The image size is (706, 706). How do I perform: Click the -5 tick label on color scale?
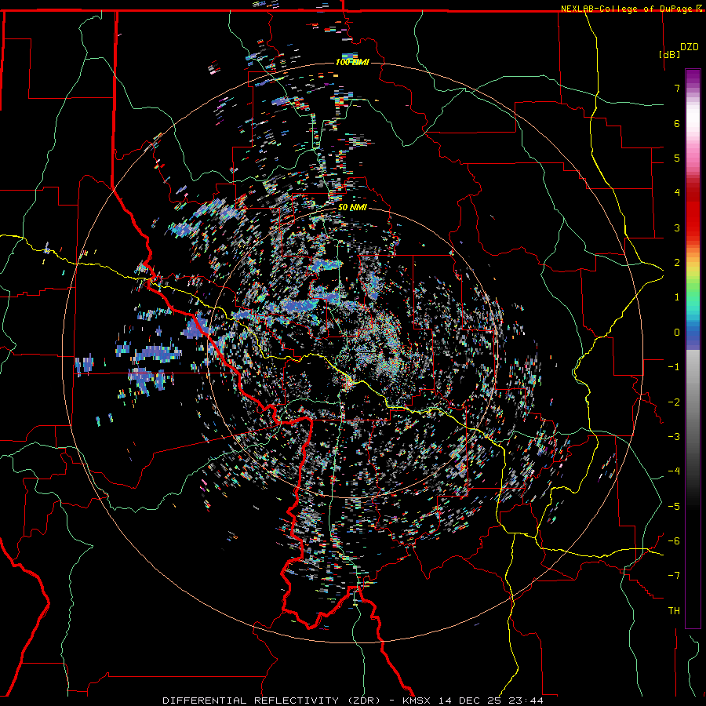click(674, 506)
